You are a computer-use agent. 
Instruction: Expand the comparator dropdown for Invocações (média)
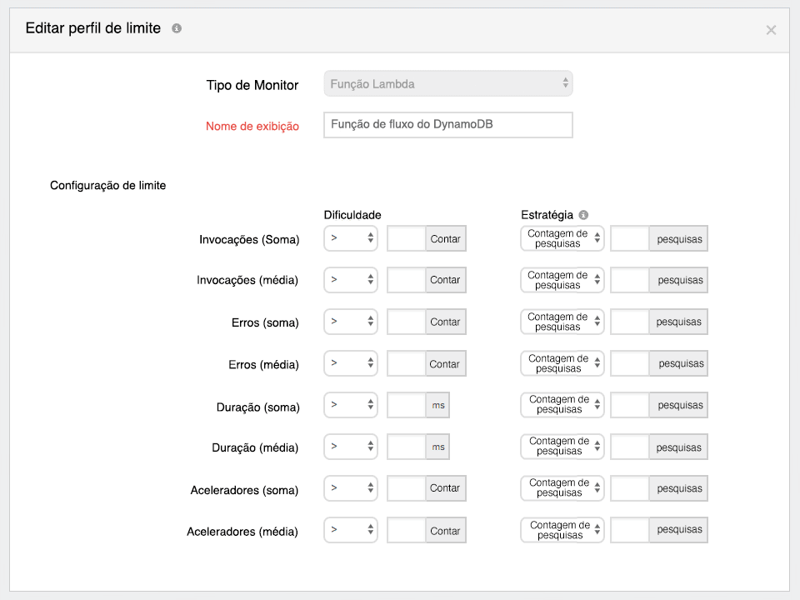coord(350,280)
